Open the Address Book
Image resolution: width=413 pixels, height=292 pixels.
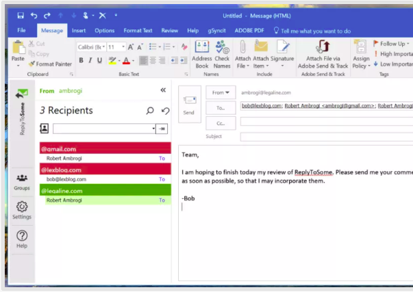202,55
